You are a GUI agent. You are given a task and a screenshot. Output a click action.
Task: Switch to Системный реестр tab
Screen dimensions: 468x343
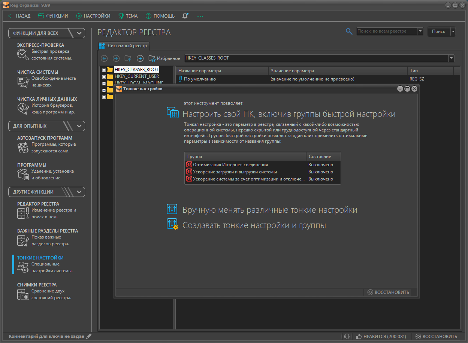(124, 46)
